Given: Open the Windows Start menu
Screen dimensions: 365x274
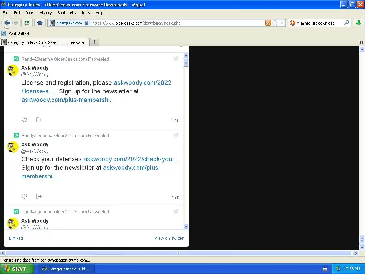Looking at the screenshot, I should (x=17, y=269).
